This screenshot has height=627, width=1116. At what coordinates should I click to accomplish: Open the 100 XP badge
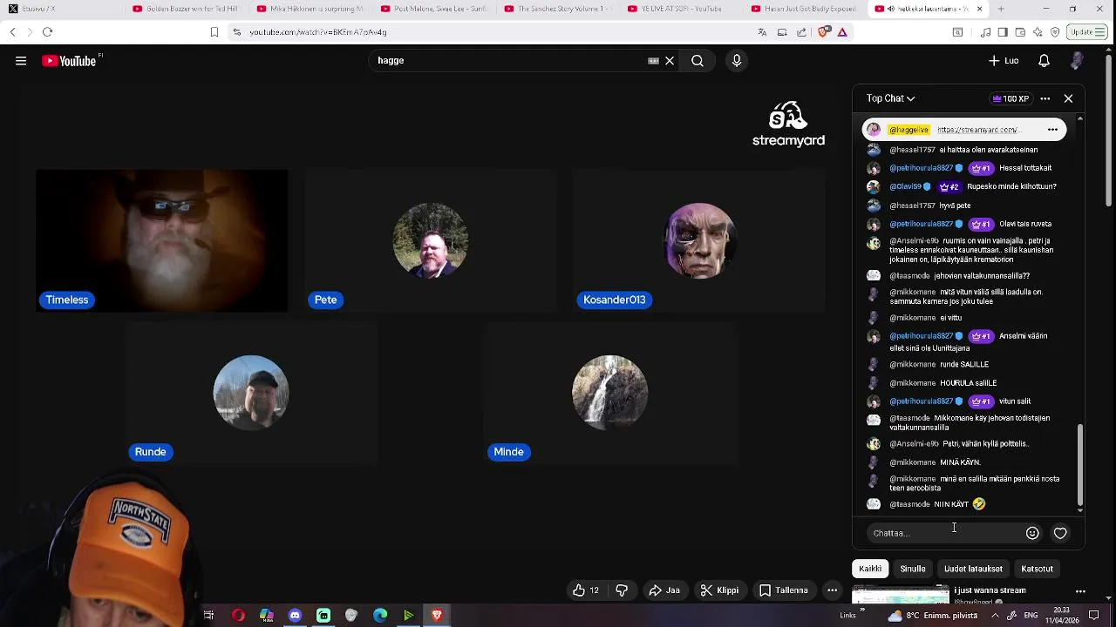point(1011,98)
